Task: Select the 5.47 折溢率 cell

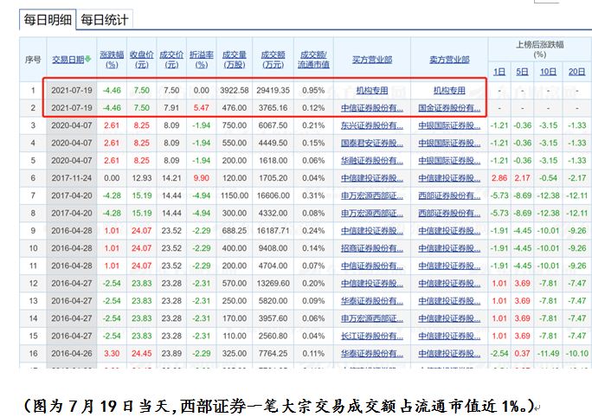Action: [x=202, y=108]
